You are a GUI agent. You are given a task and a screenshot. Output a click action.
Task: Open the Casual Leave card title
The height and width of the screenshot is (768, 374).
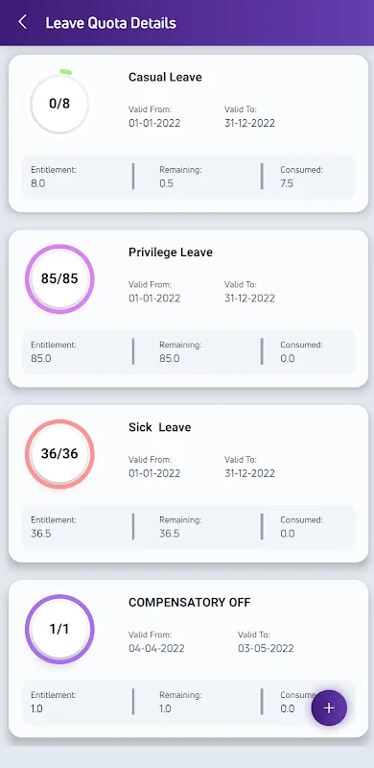point(165,77)
